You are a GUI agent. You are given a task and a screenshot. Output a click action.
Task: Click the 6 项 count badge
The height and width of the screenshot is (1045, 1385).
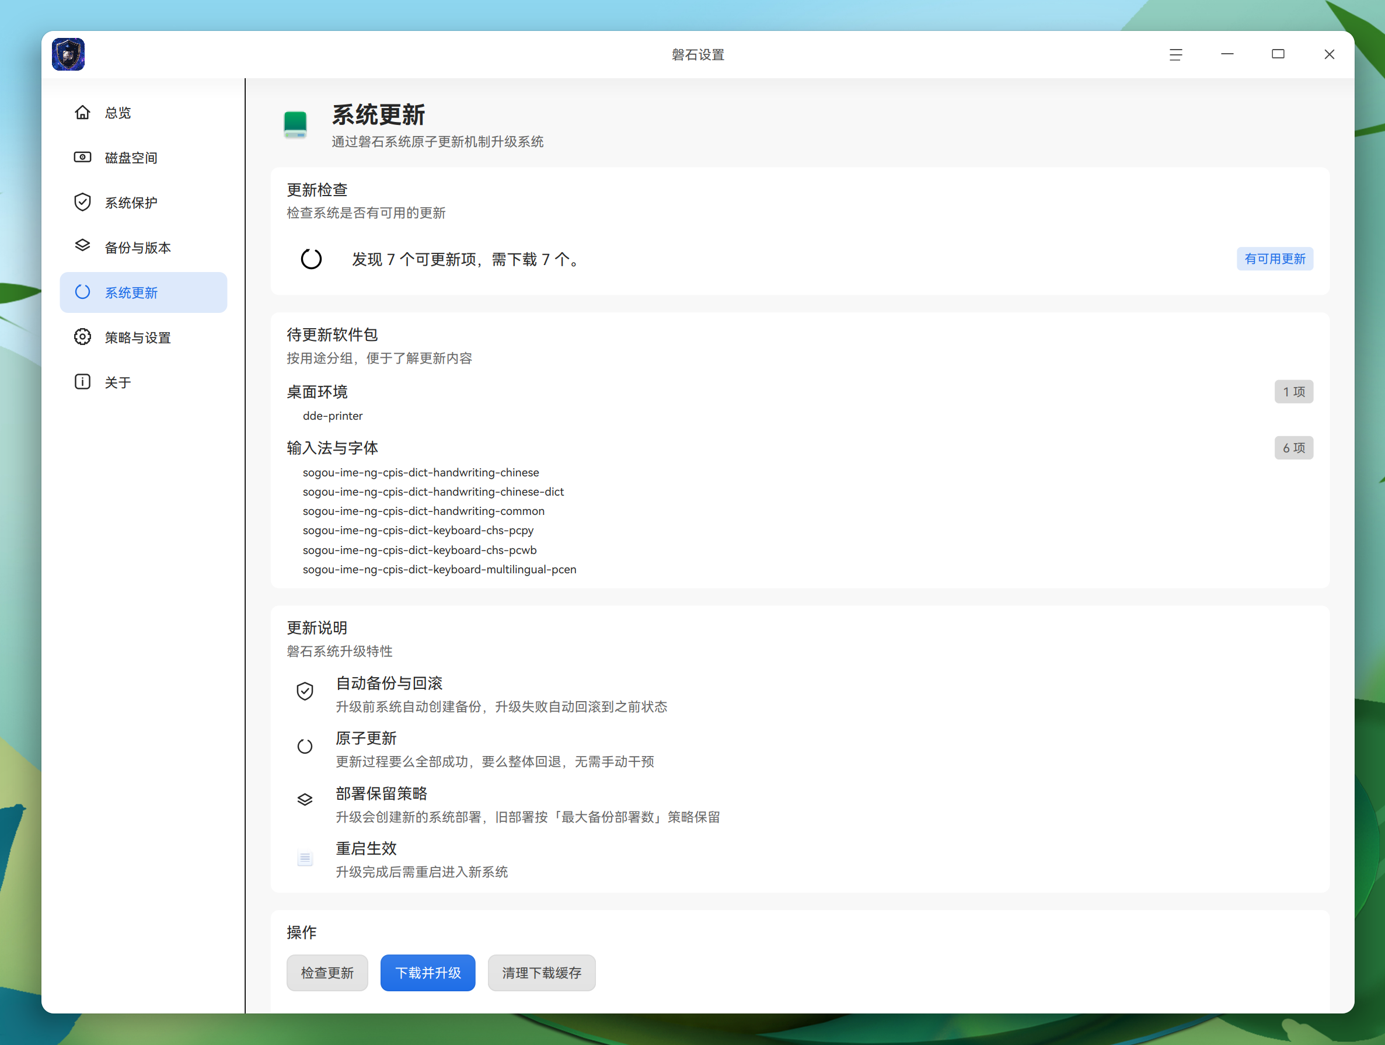pyautogui.click(x=1293, y=448)
